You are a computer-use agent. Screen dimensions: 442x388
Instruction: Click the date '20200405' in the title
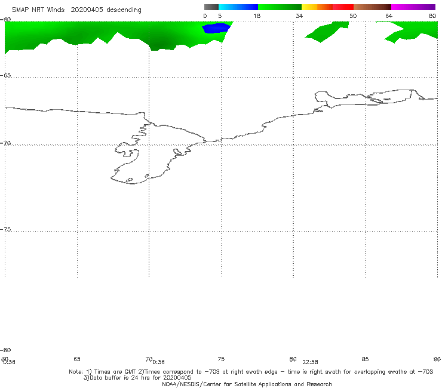coord(87,10)
